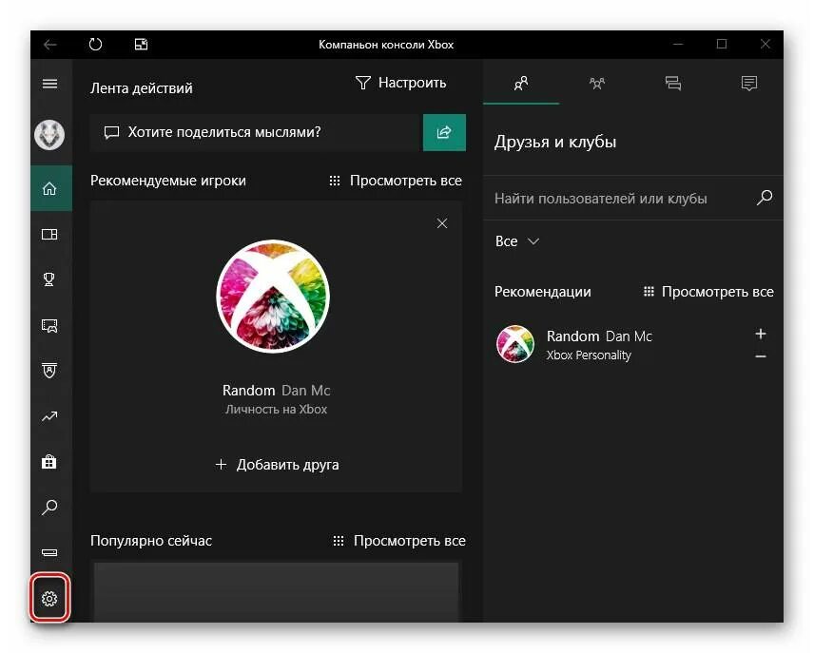Open the Store bag icon
The height and width of the screenshot is (653, 814).
tap(49, 461)
